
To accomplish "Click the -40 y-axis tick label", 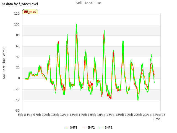I will 17,100.
